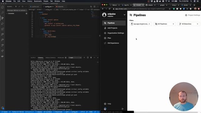Switch to the docker Chrome tab
The height and width of the screenshot is (113, 201).
click(x=186, y=5)
